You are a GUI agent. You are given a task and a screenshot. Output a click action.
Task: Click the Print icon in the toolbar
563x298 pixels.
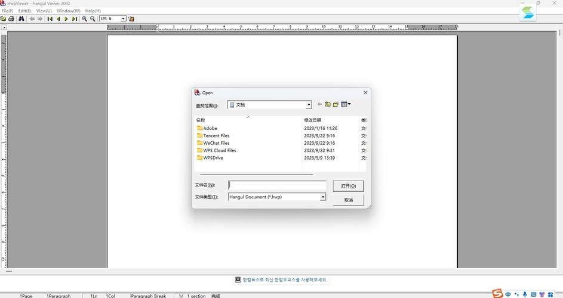pos(11,19)
